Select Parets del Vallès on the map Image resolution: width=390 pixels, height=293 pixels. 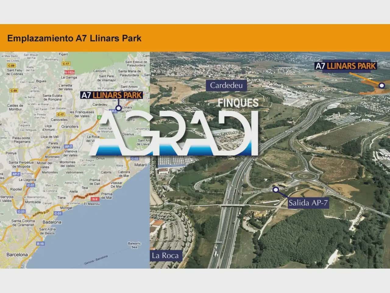point(53,145)
